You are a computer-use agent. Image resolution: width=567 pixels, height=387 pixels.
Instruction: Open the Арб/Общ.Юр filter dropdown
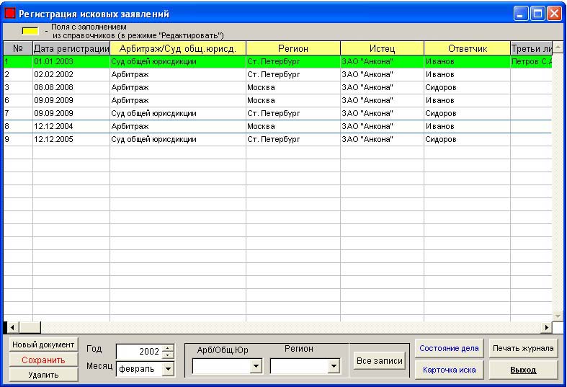click(256, 366)
